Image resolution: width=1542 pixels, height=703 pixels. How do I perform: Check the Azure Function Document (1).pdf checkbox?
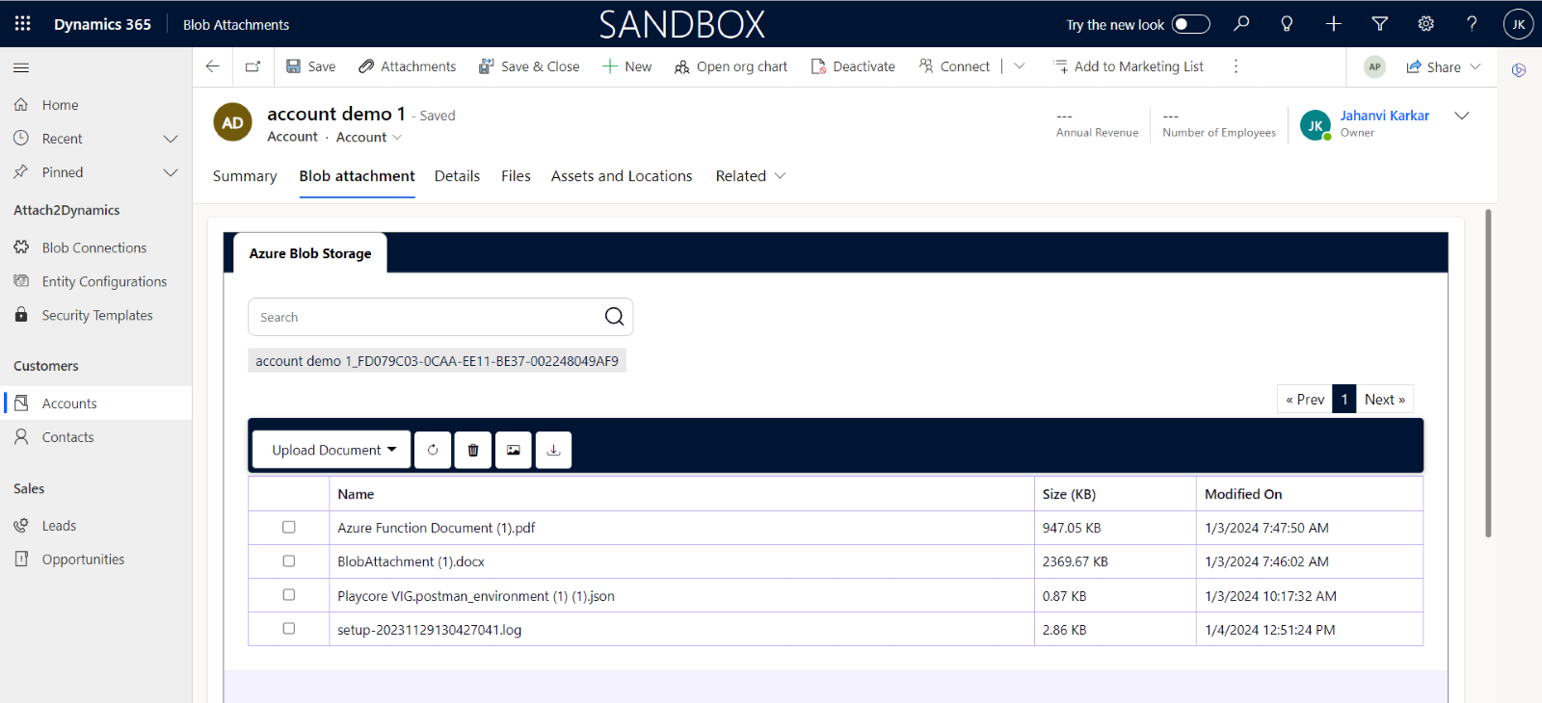pos(288,528)
